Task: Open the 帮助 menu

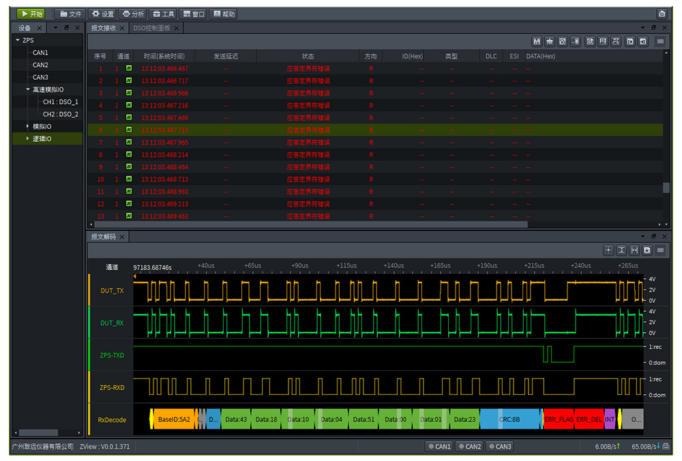Action: tap(224, 14)
